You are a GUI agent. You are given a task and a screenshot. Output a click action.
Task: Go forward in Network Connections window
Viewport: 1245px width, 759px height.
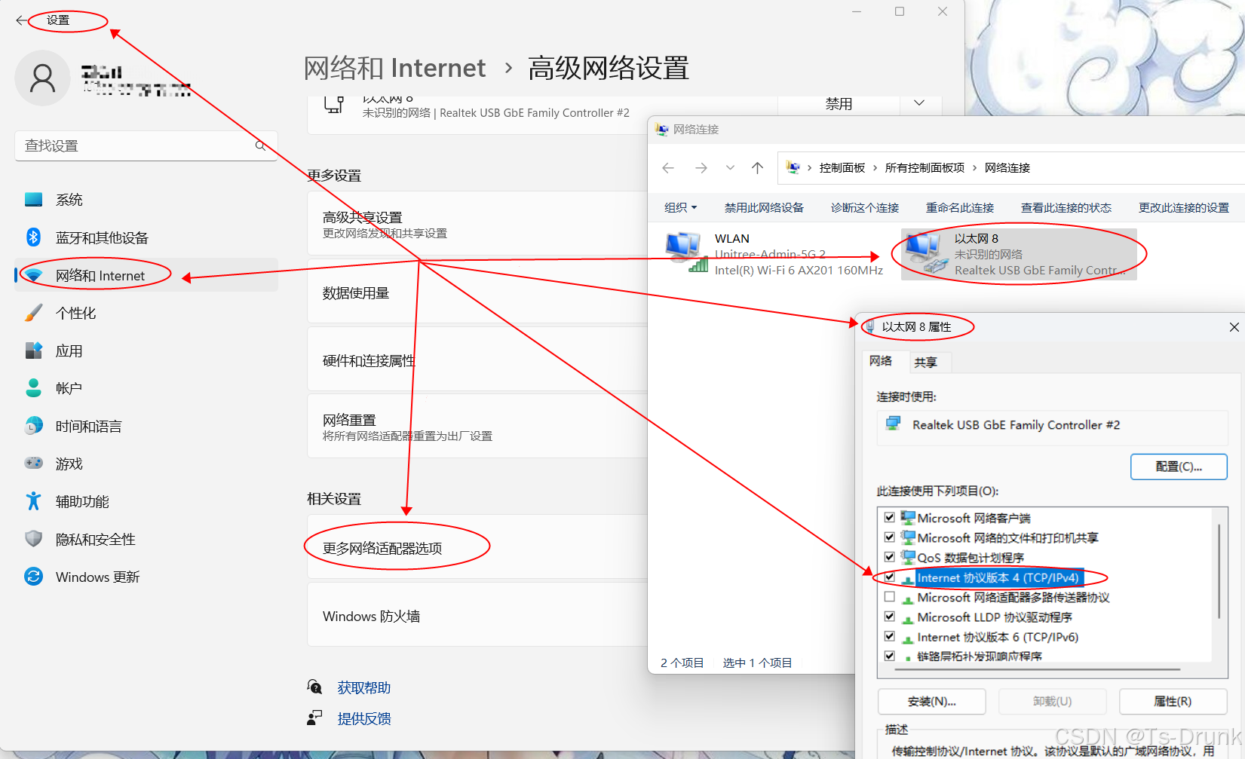pyautogui.click(x=701, y=168)
